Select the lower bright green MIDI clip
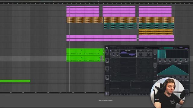193x108 pixels. click(x=84, y=58)
